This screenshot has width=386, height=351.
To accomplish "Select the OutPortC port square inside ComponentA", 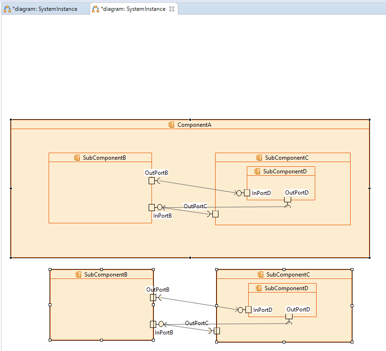I will (215, 214).
